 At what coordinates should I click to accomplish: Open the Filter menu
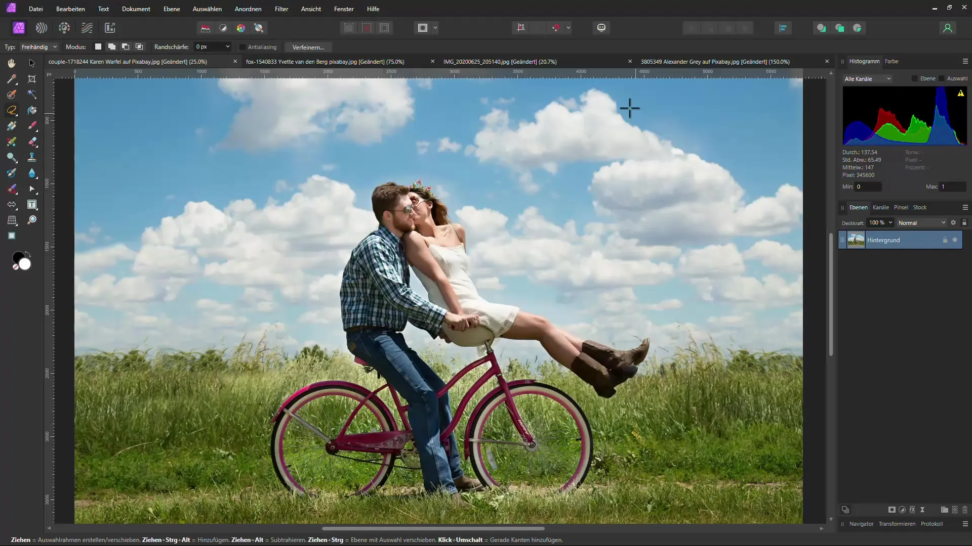coord(281,9)
